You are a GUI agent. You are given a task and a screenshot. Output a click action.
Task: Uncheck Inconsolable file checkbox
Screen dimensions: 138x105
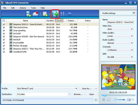click(4, 43)
